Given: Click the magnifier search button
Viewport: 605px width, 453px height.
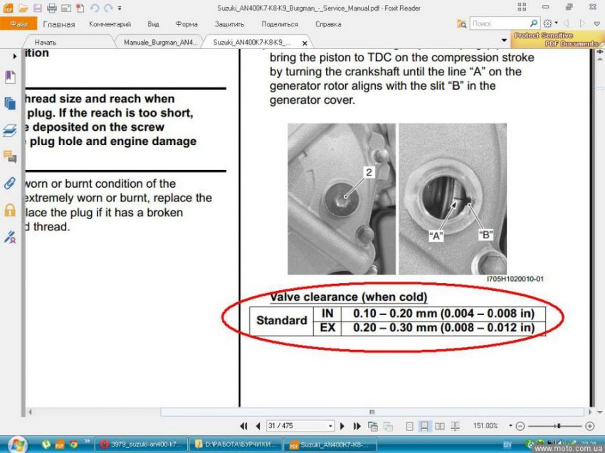Looking at the screenshot, I should (534, 23).
